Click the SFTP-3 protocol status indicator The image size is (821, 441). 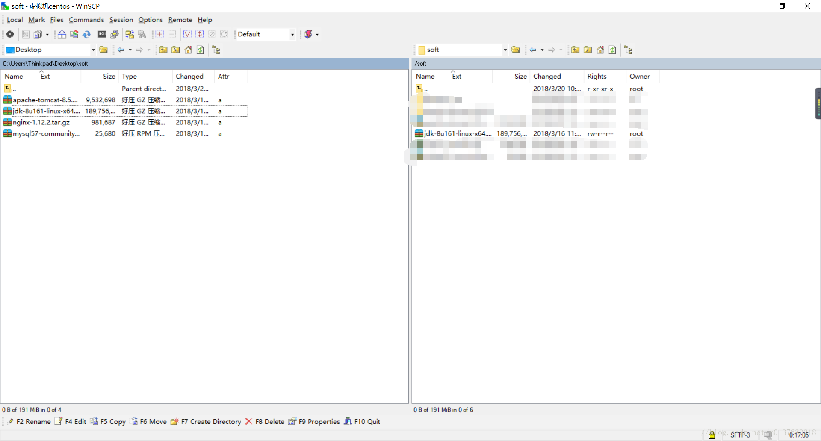coord(740,435)
